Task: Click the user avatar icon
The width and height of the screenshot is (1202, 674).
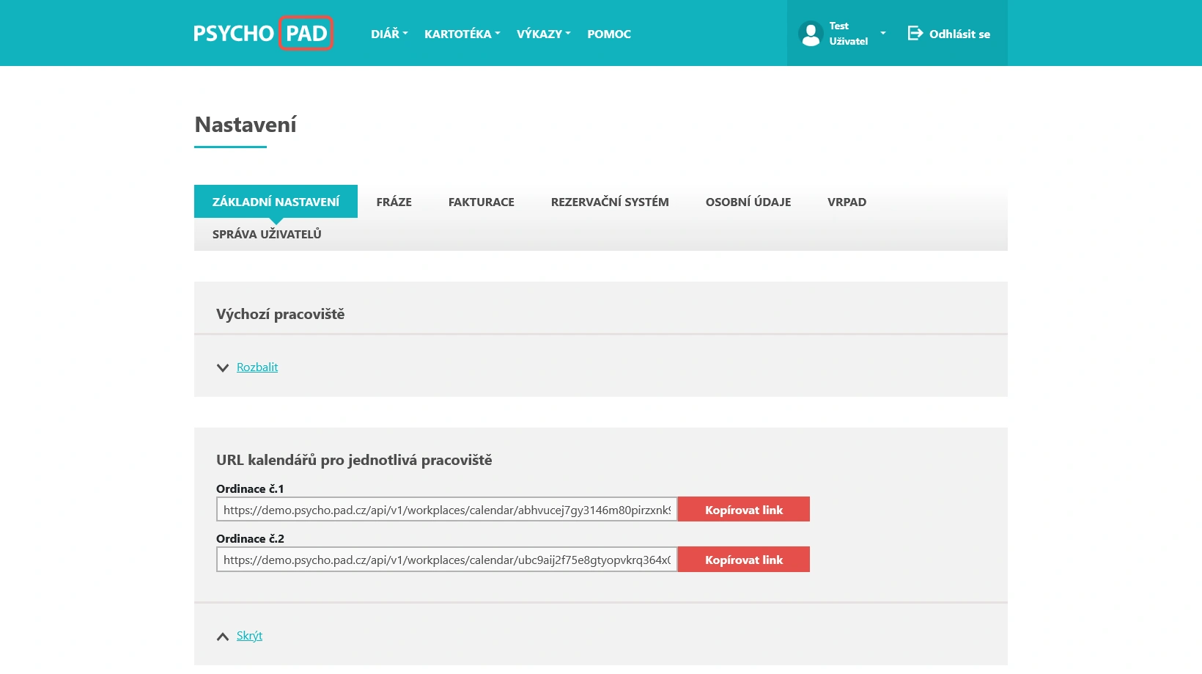Action: (x=811, y=34)
